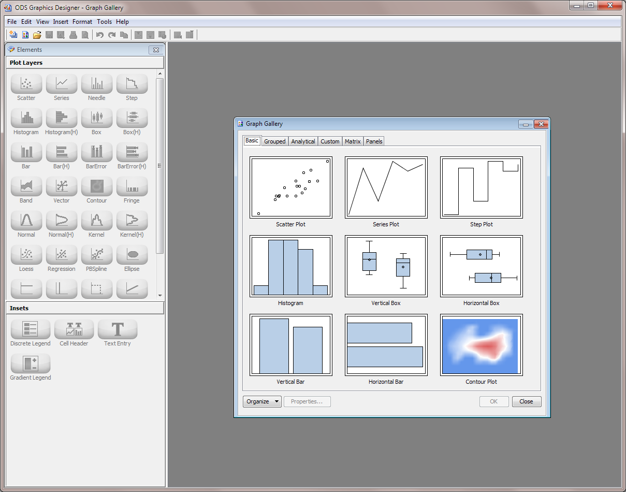This screenshot has height=492, width=626.
Task: Select the Contour Plot gallery thumbnail
Action: (x=481, y=345)
